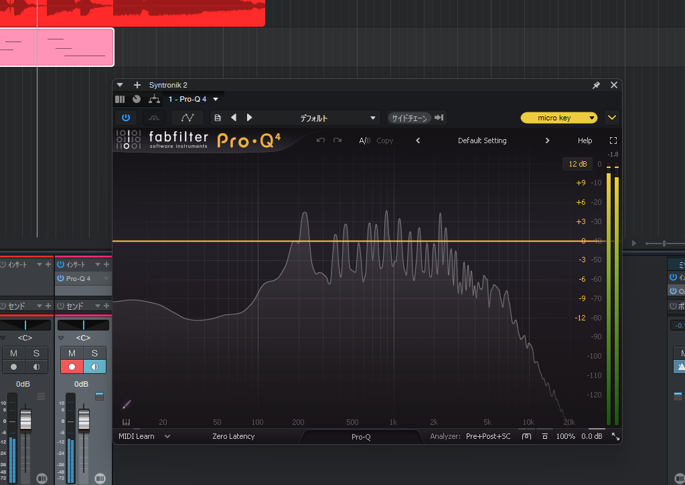This screenshot has height=485, width=685.
Task: Pin the Syntronik 2 plugin window
Action: [x=596, y=85]
